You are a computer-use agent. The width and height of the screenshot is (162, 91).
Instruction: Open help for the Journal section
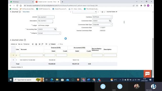pos(20,12)
